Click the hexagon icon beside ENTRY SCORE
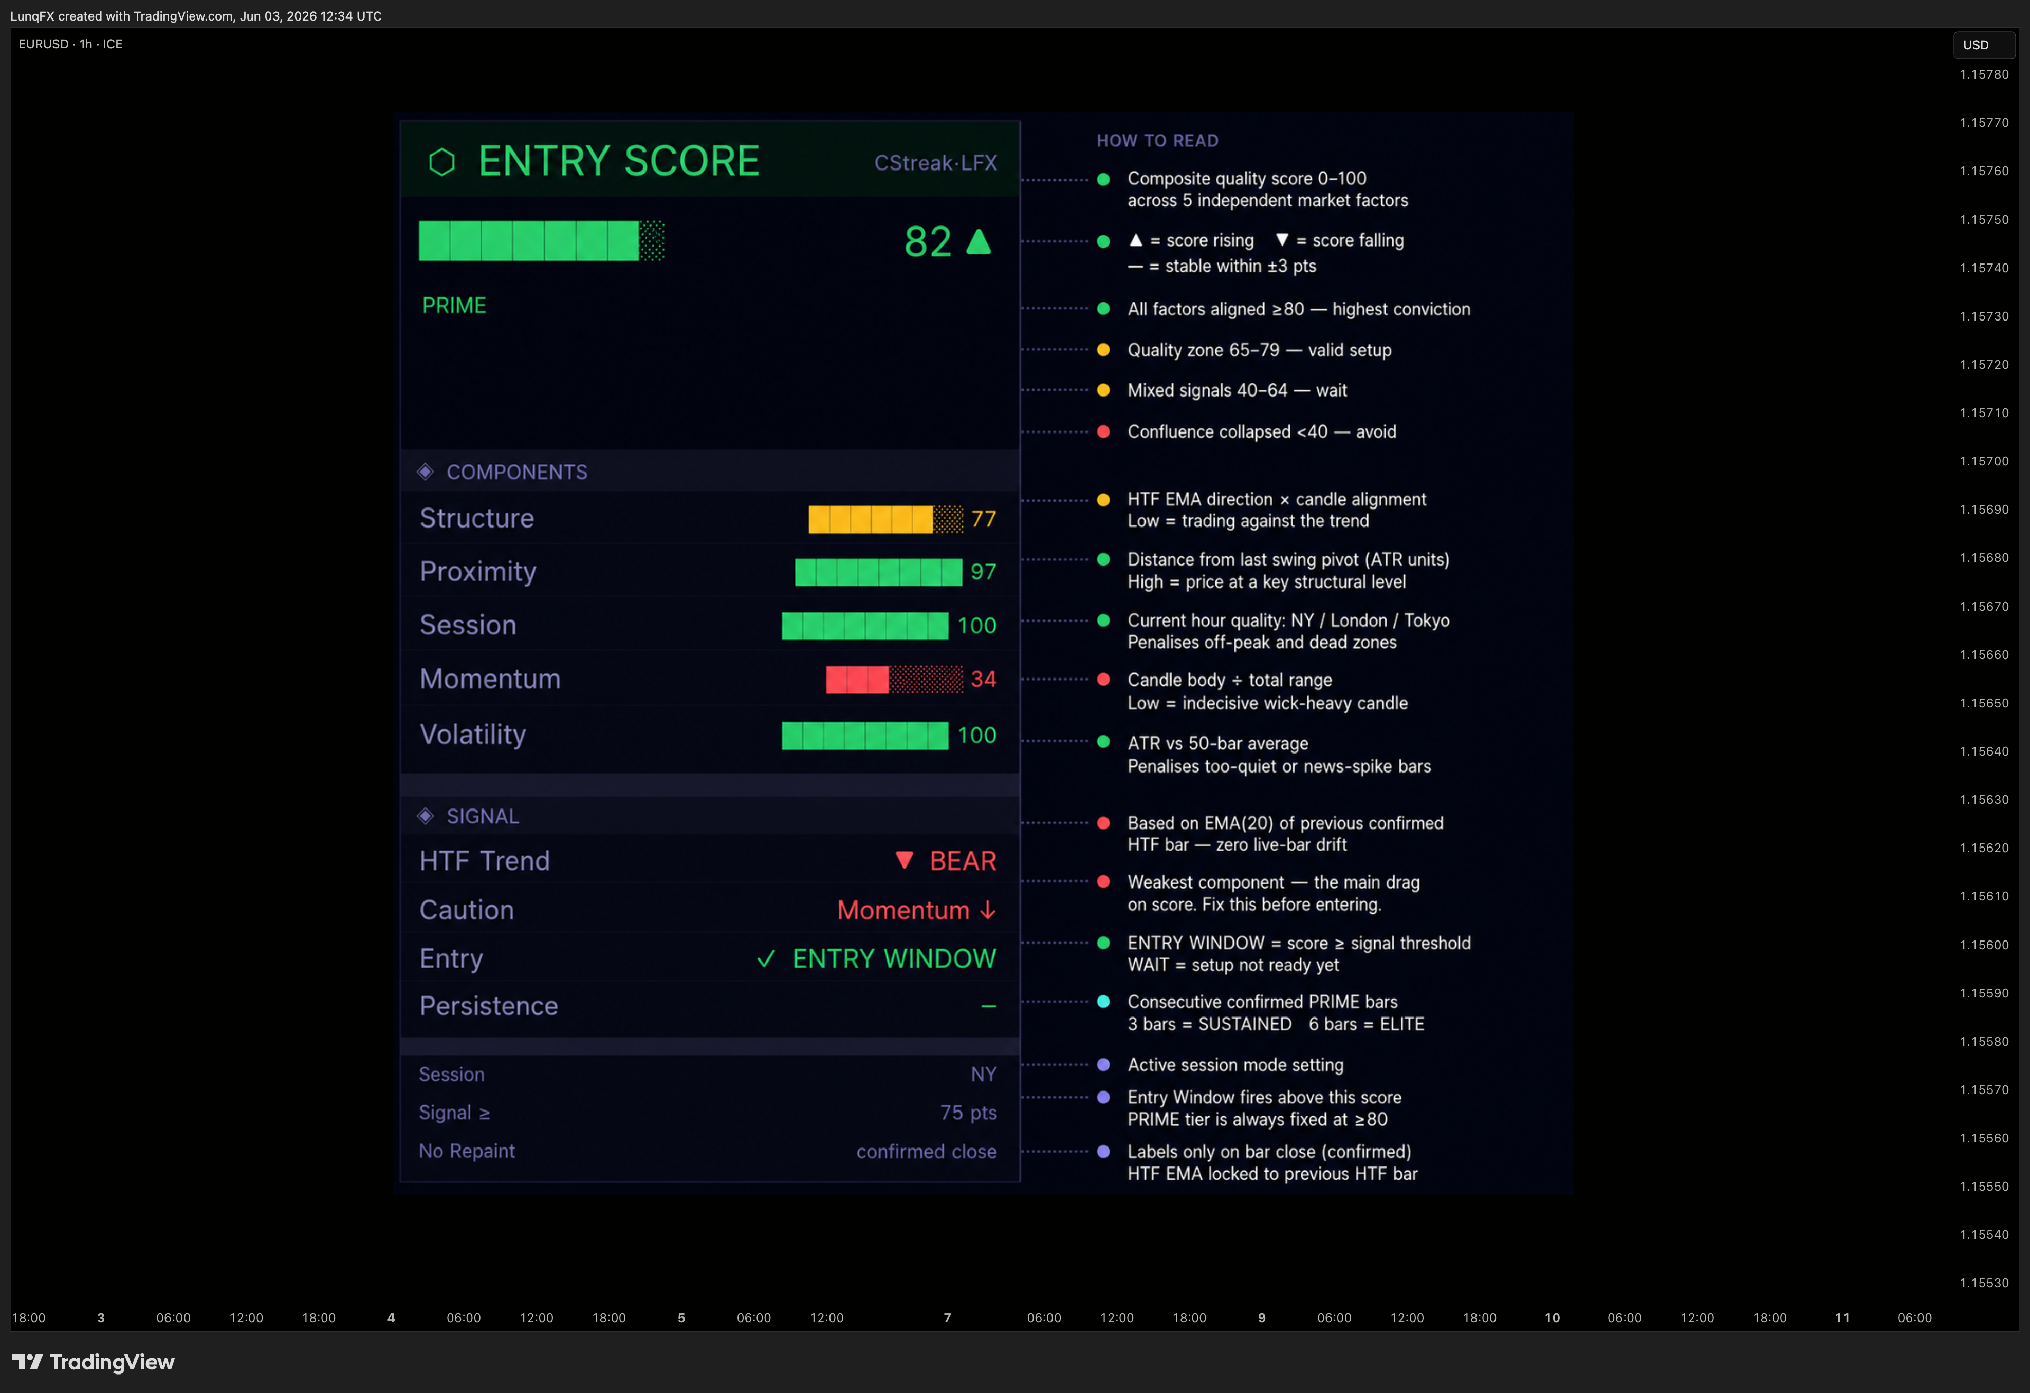Image resolution: width=2030 pixels, height=1393 pixels. [442, 162]
